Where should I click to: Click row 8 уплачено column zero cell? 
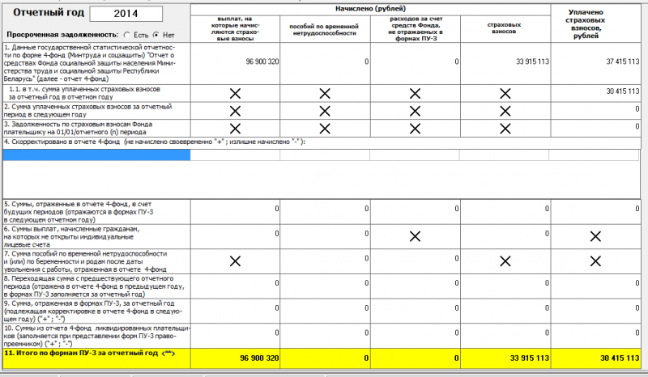(595, 286)
